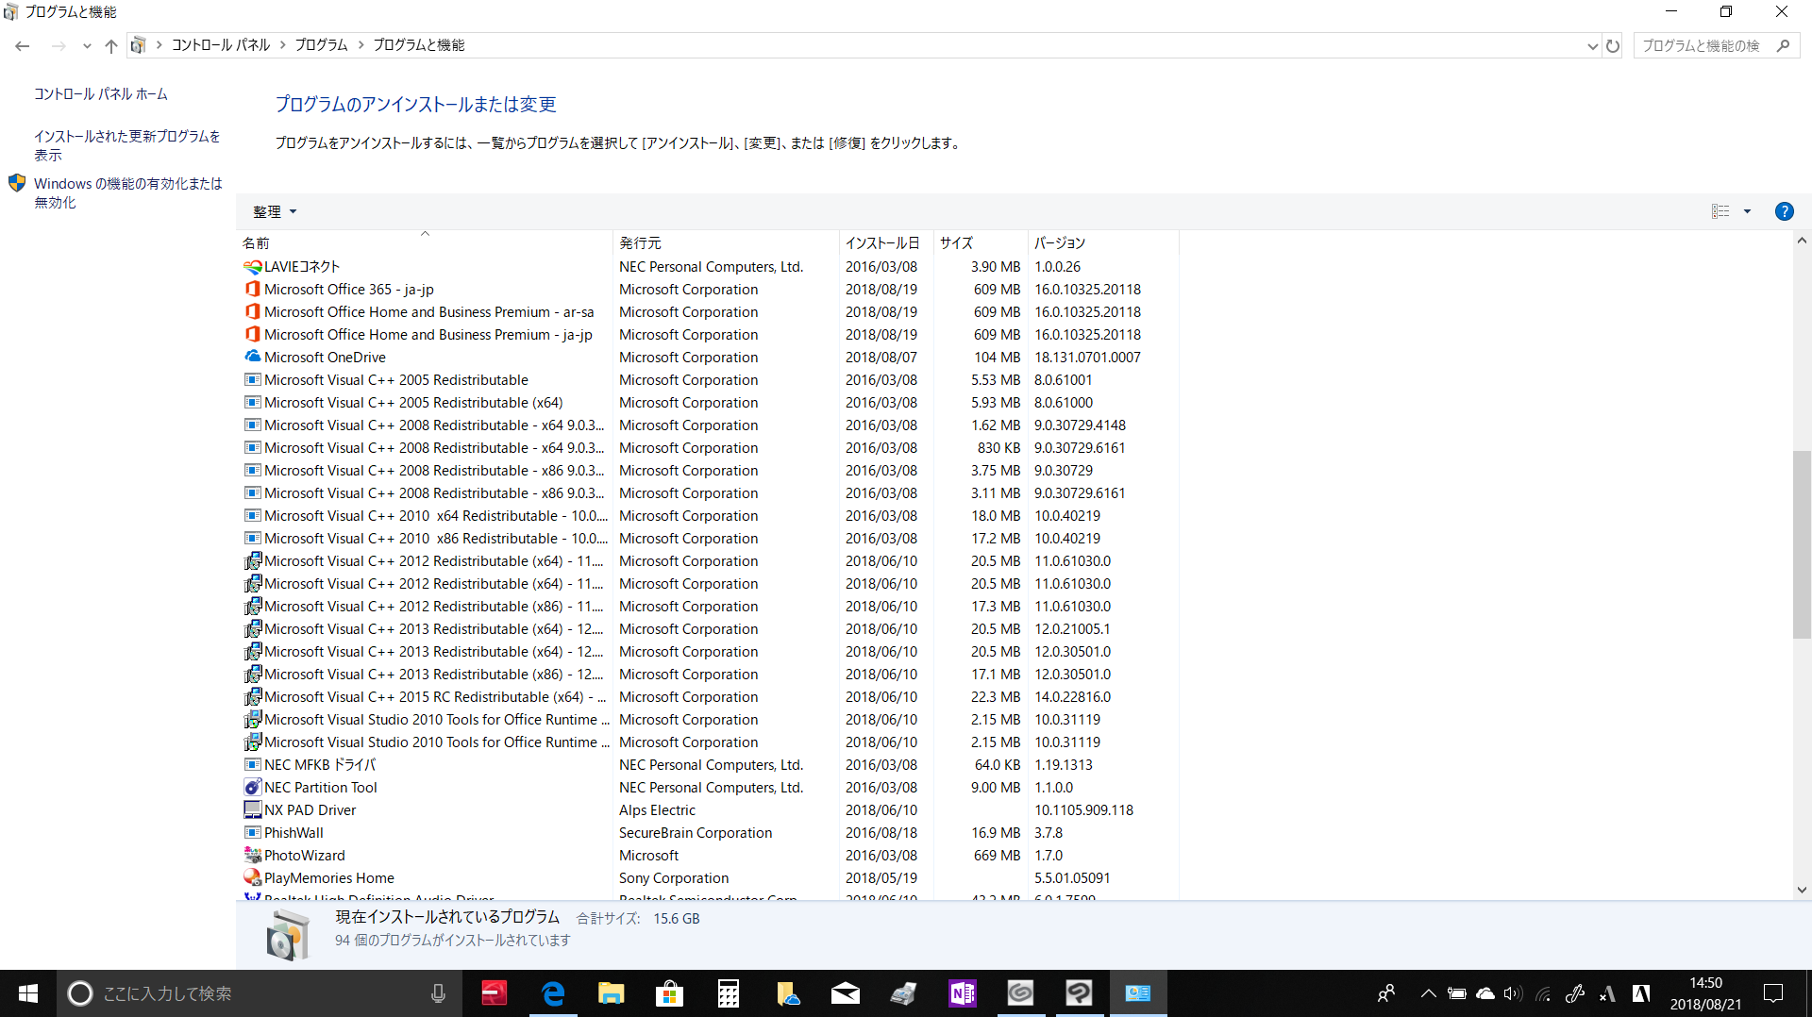Open the view options dropdown arrow
This screenshot has width=1812, height=1017.
coord(1747,211)
